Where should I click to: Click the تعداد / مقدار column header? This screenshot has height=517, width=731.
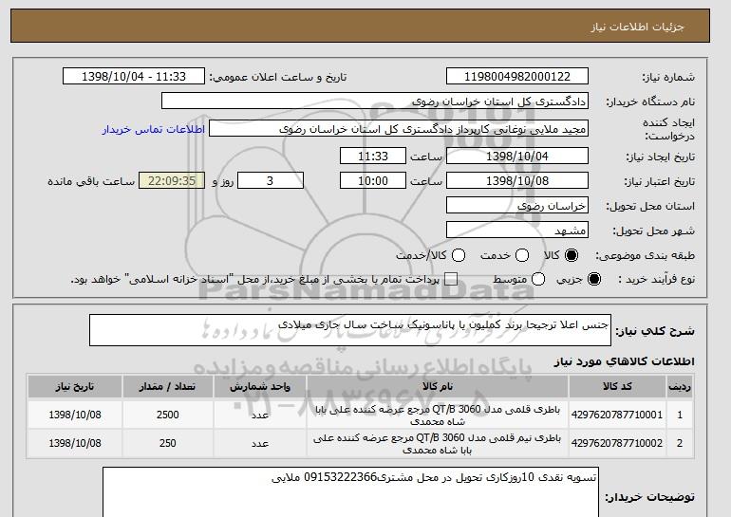(168, 387)
